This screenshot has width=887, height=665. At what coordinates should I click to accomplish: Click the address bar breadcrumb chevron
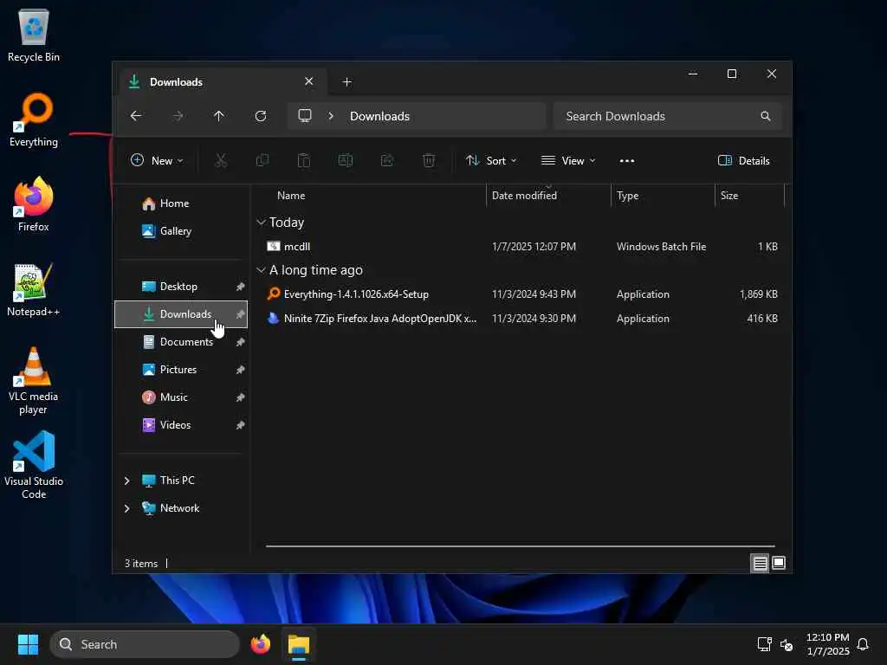click(331, 116)
